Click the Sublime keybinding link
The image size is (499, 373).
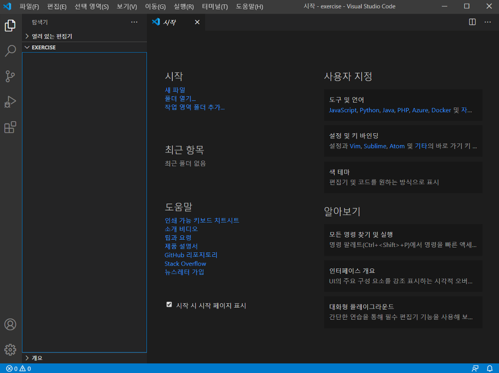point(375,146)
